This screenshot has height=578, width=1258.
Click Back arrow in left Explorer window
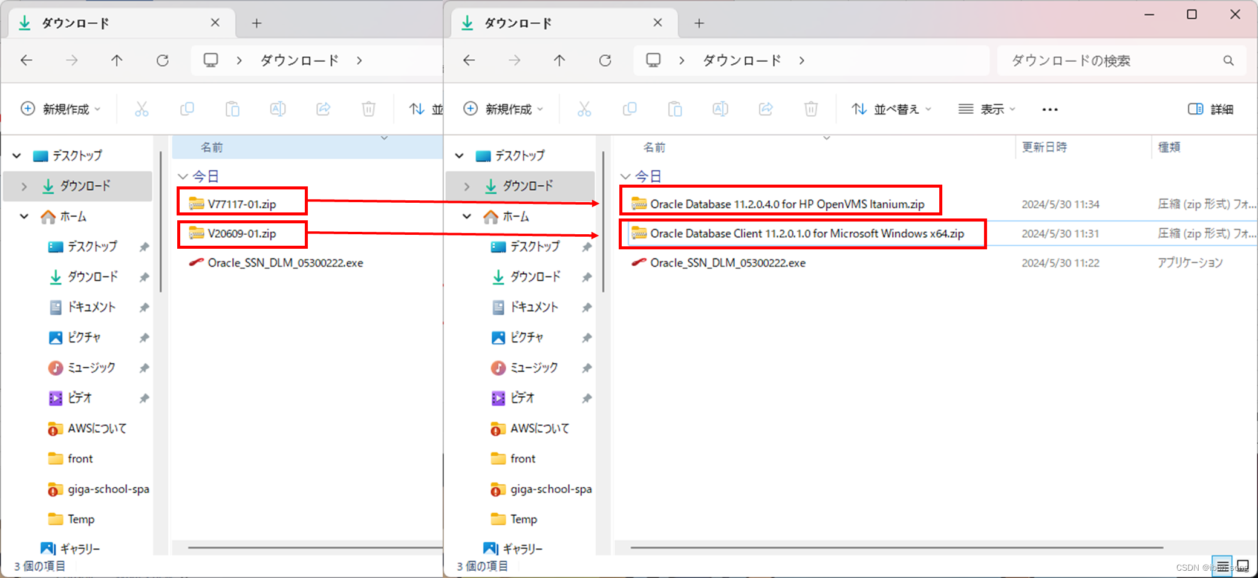coord(27,60)
